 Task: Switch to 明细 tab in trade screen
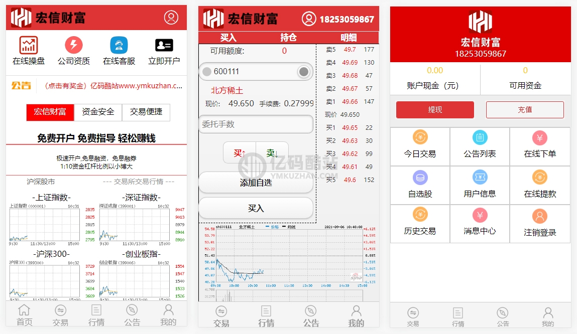coord(348,38)
